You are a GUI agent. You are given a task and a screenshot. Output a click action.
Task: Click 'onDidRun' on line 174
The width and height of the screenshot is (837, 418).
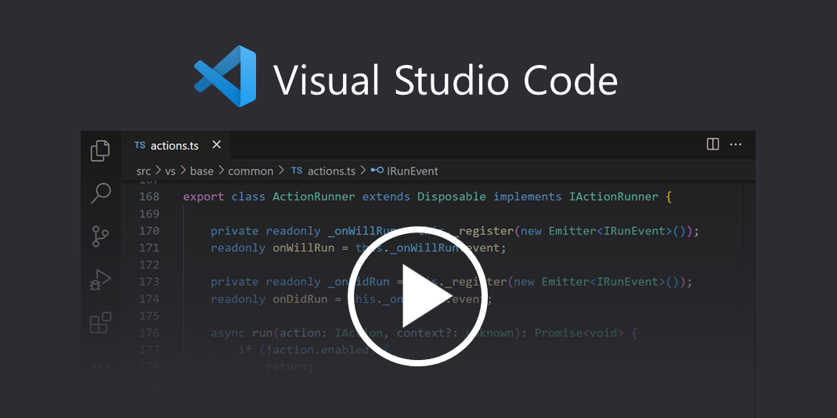click(301, 299)
